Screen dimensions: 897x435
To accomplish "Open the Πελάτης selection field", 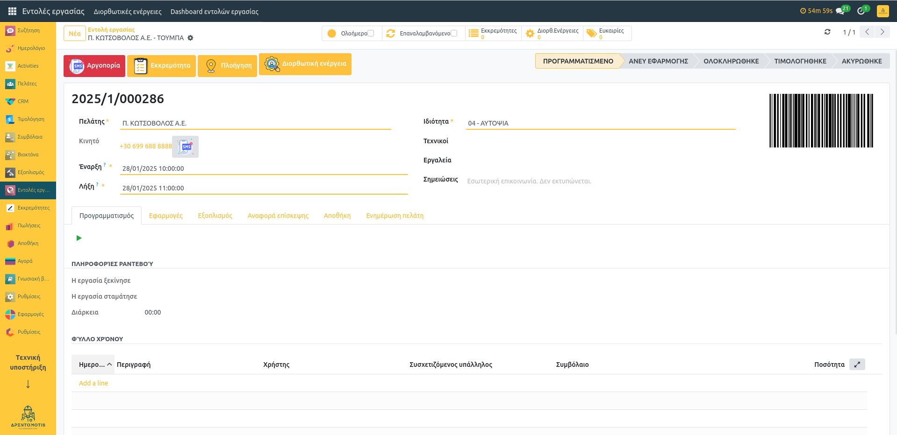I will coord(255,123).
